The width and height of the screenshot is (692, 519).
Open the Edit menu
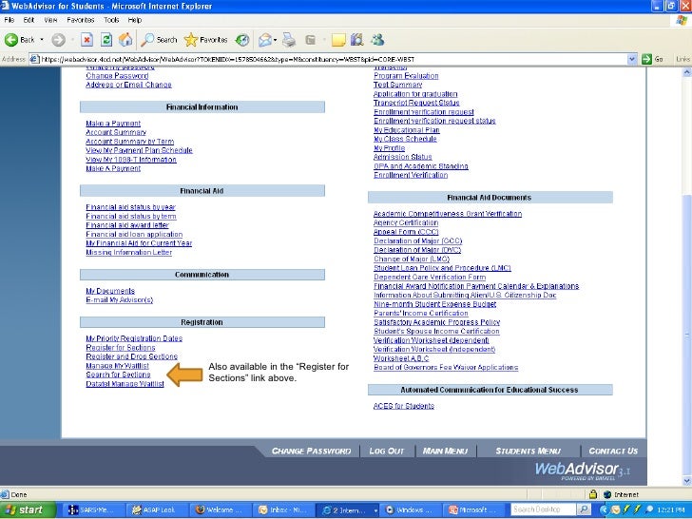tap(29, 20)
